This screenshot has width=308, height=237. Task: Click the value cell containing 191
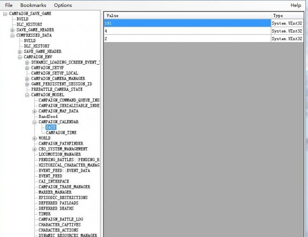(187, 23)
